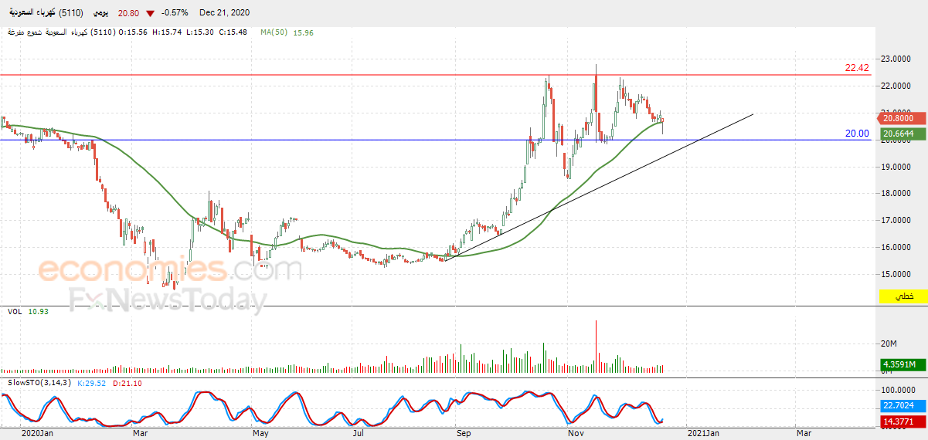Select the red 22.42 resistance line label
This screenshot has width=928, height=440.
857,68
